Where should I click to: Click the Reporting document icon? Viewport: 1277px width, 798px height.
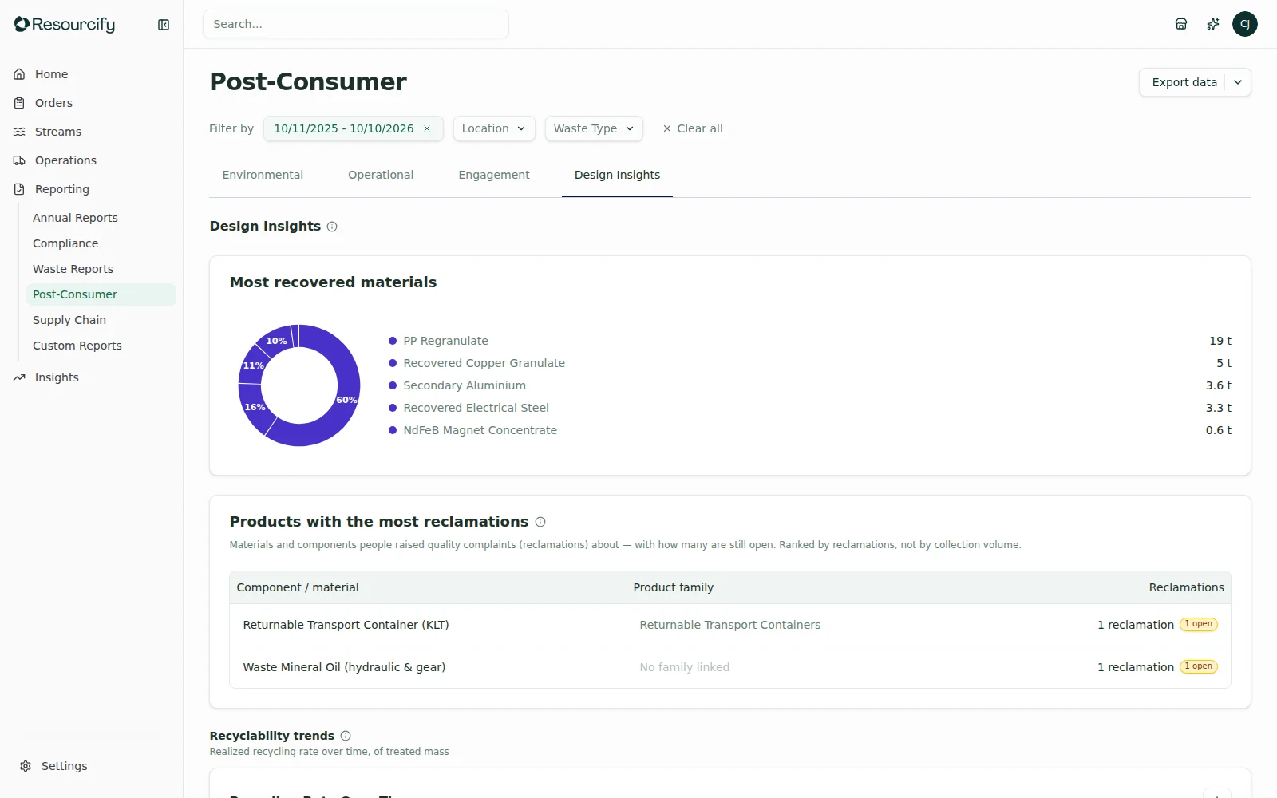pyautogui.click(x=19, y=189)
